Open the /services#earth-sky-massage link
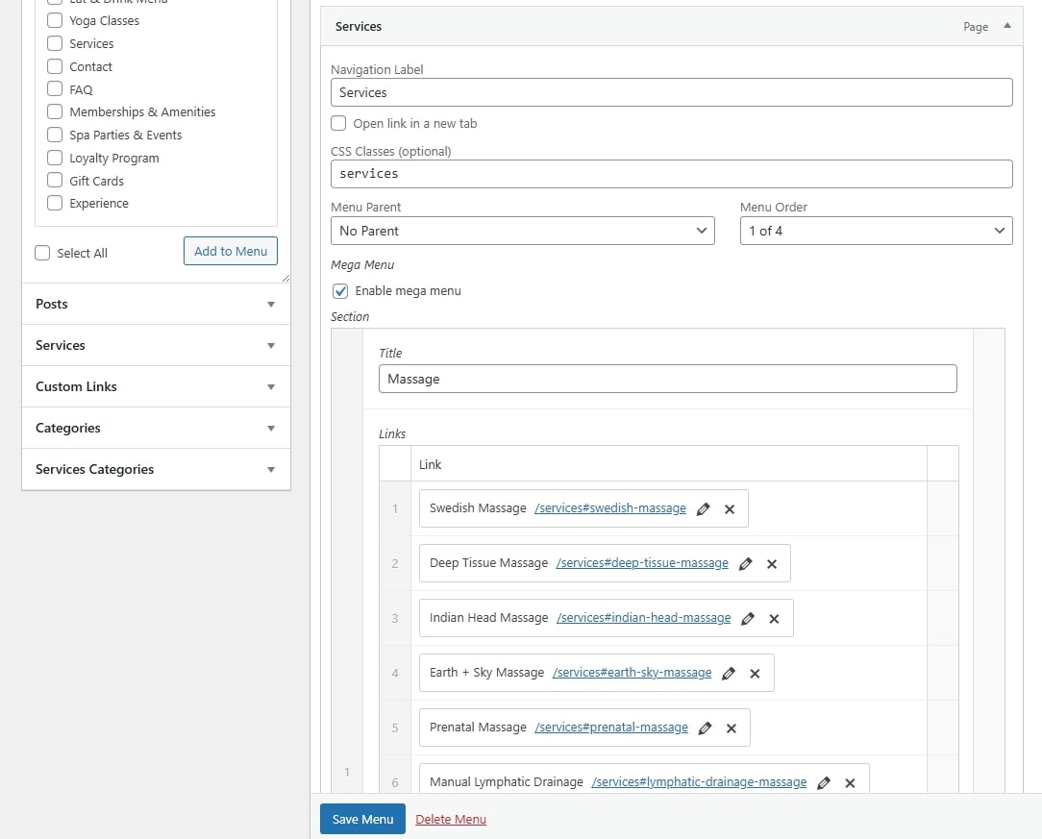 click(x=632, y=673)
